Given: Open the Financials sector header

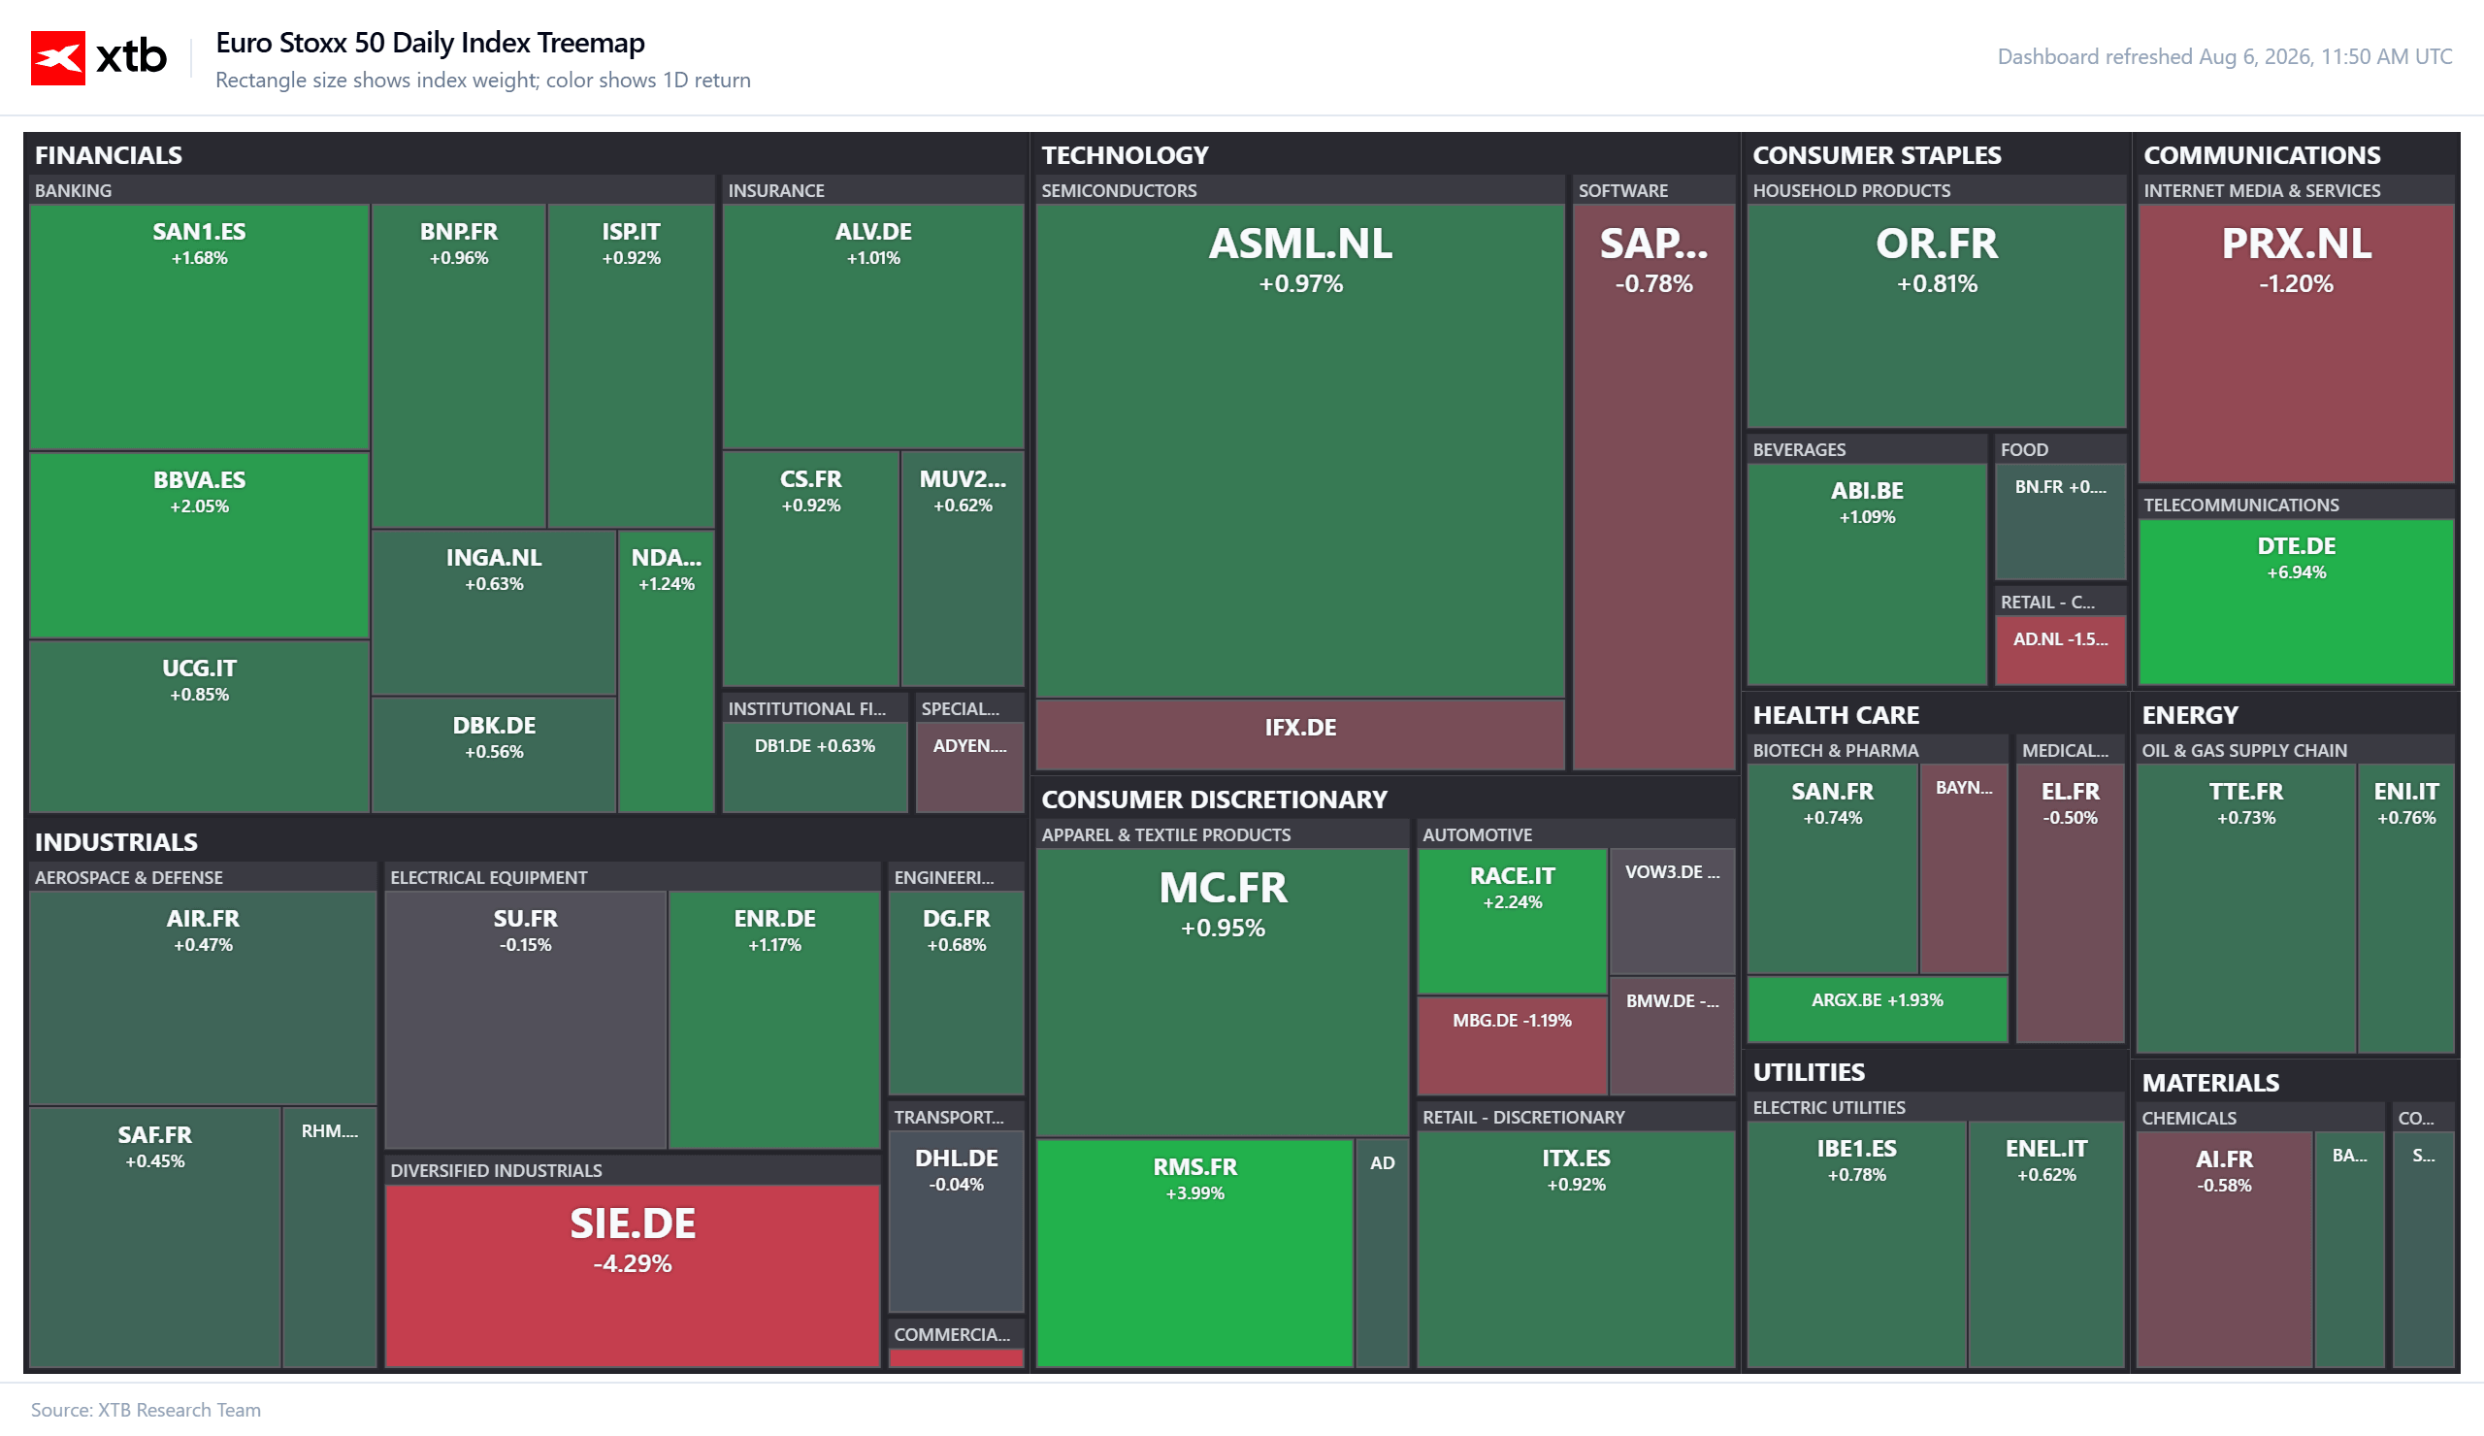Looking at the screenshot, I should (x=109, y=154).
